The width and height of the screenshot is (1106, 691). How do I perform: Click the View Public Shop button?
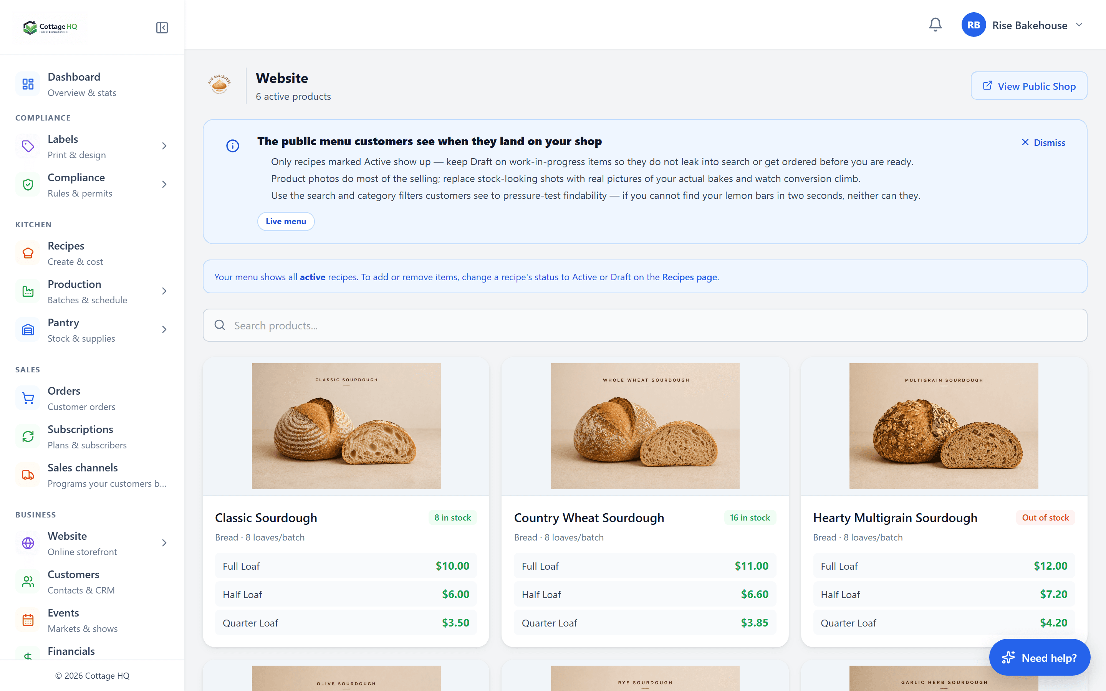(1029, 86)
